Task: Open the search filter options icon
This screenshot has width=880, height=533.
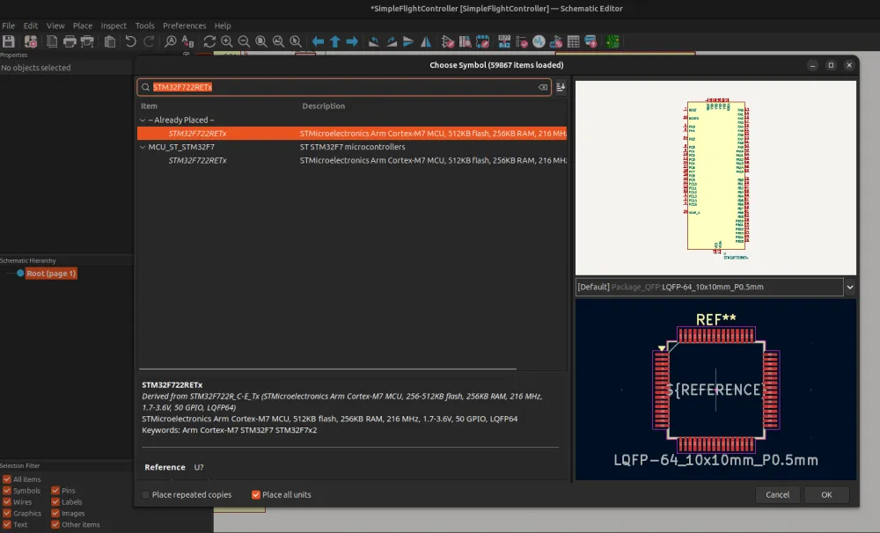Action: (x=561, y=88)
